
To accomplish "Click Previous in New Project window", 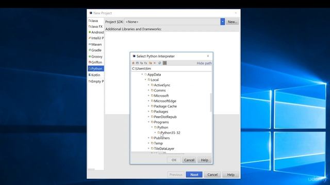I will tap(176, 175).
